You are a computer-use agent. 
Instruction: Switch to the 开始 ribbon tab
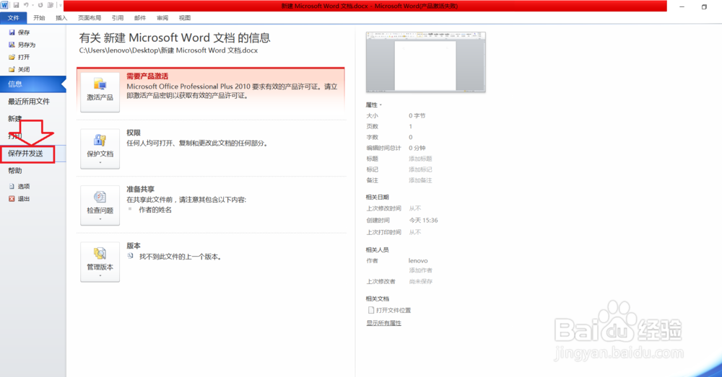point(39,17)
